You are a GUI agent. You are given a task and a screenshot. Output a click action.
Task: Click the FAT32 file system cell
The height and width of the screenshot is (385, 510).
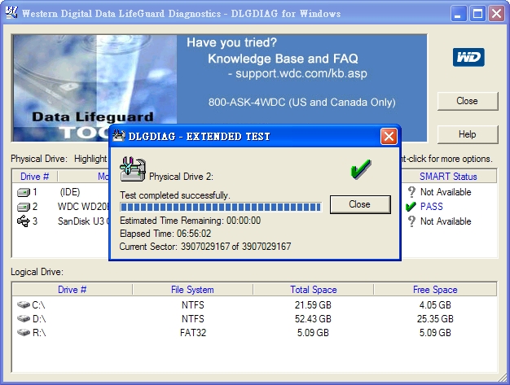pos(193,333)
